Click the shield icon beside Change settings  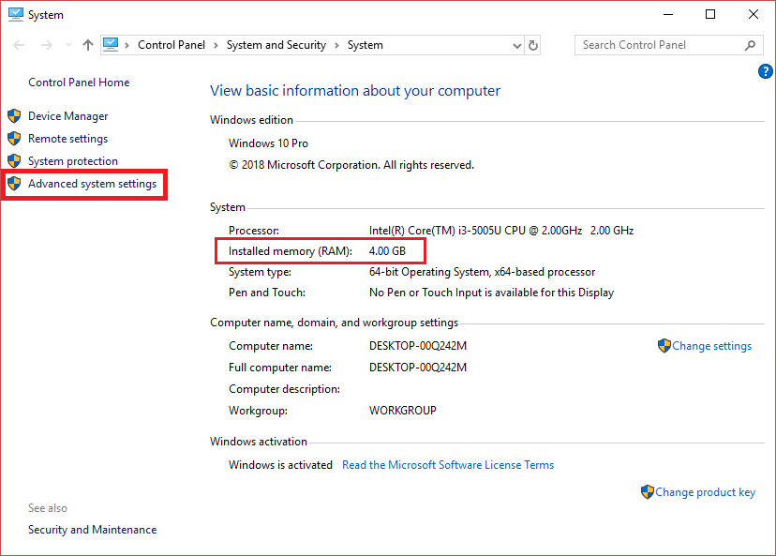[665, 346]
